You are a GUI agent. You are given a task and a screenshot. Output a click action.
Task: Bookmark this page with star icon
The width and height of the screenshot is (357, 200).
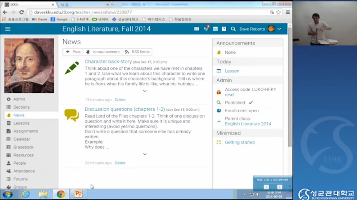[279, 12]
